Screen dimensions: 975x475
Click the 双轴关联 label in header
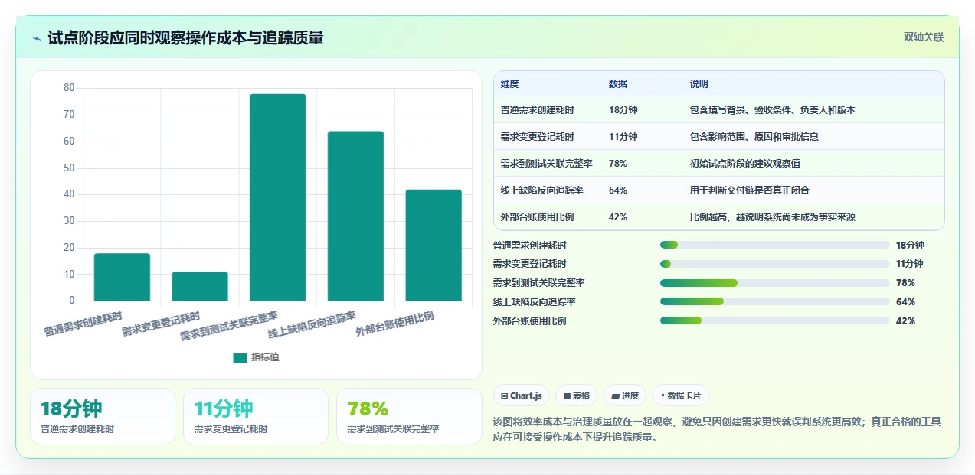pos(924,37)
